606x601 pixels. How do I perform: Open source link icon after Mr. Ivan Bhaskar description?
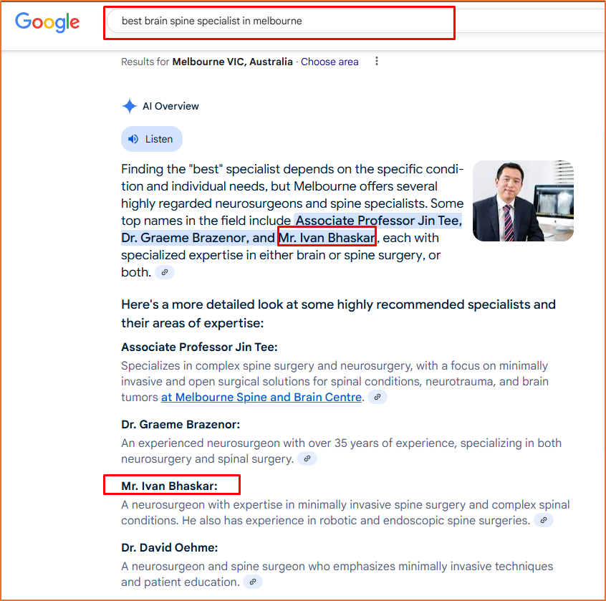[x=544, y=520]
